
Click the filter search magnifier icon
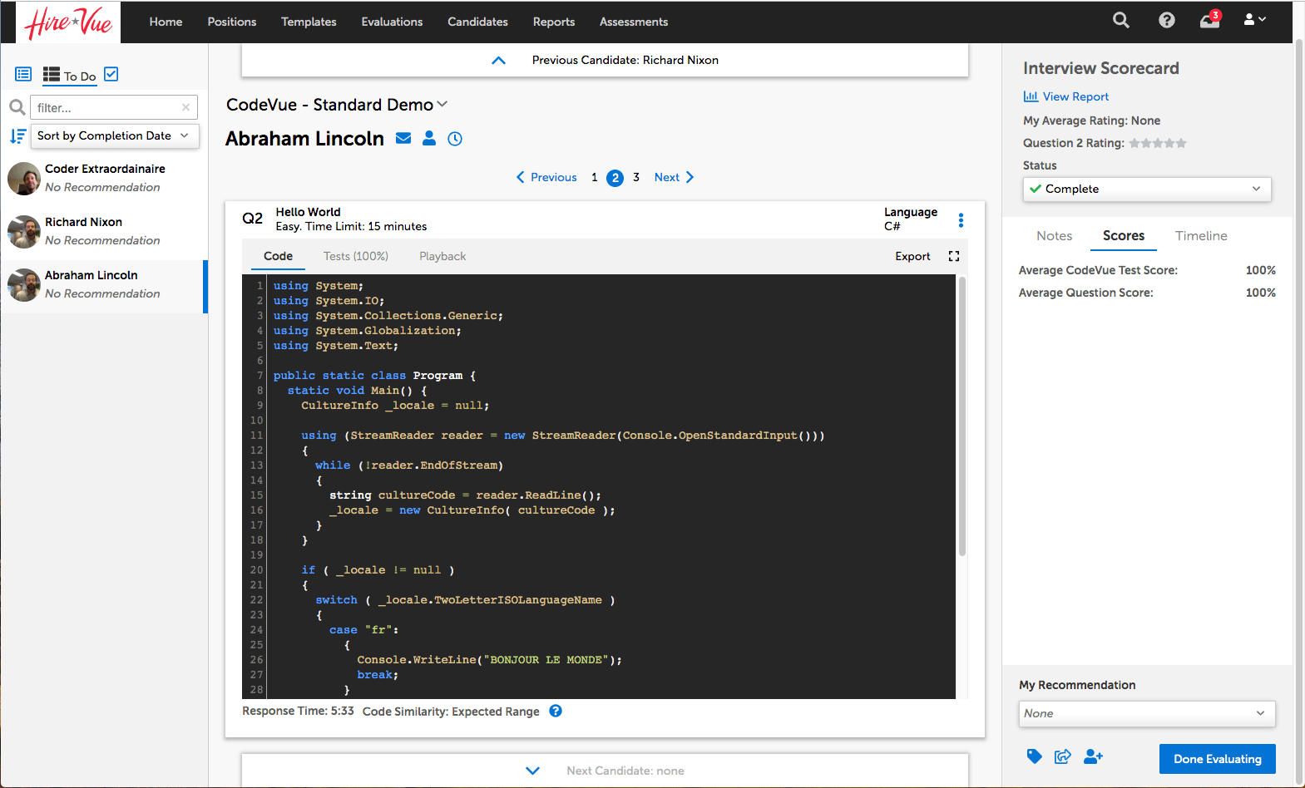17,107
